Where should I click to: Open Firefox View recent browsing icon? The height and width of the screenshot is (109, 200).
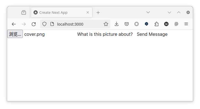[x=24, y=12]
